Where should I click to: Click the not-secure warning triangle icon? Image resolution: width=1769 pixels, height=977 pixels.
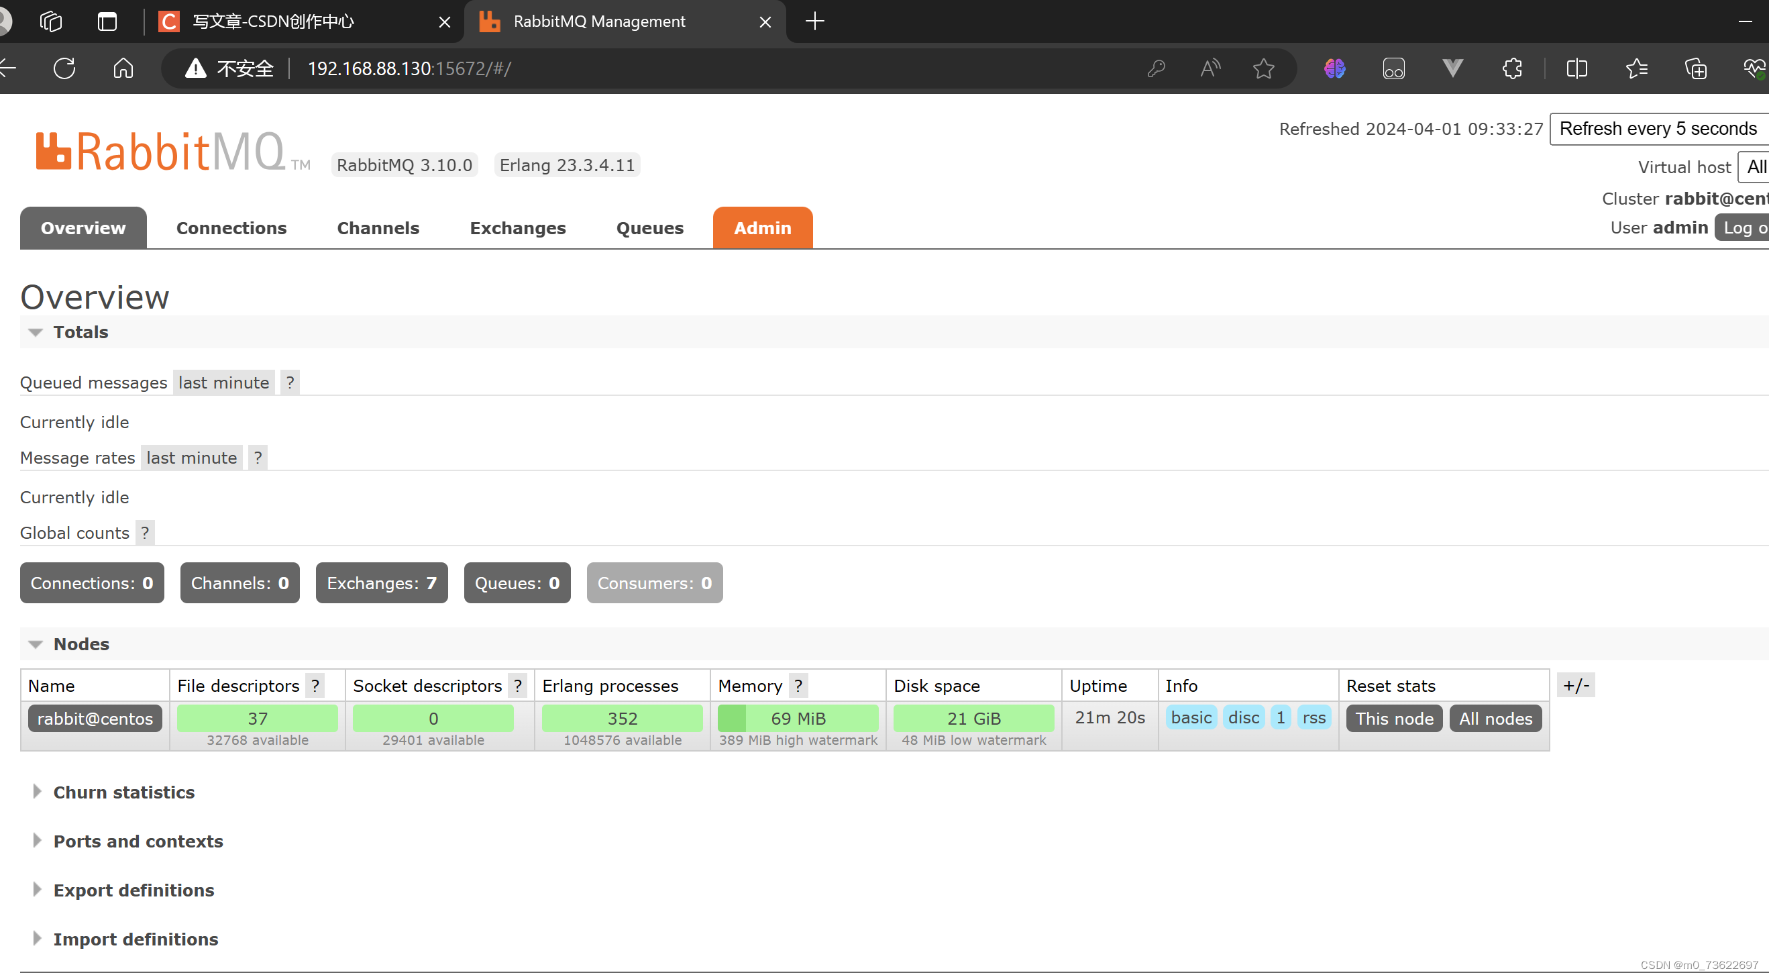[x=196, y=68]
